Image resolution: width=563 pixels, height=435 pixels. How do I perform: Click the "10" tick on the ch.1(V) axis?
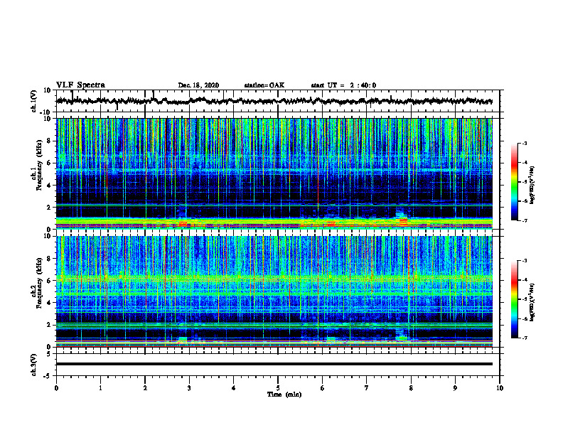48,90
